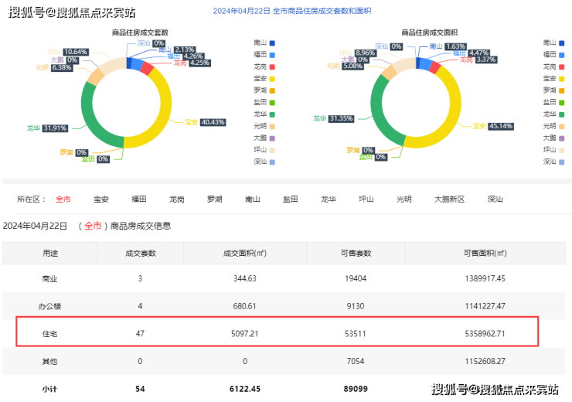Click the 商业 row label
Viewport: 572px width, 402px height.
coord(50,279)
